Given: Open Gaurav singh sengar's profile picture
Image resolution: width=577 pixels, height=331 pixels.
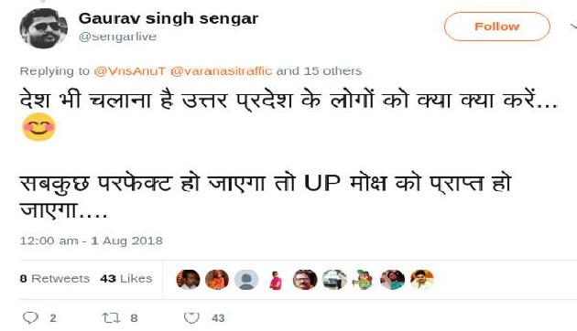Looking at the screenshot, I should click(43, 28).
